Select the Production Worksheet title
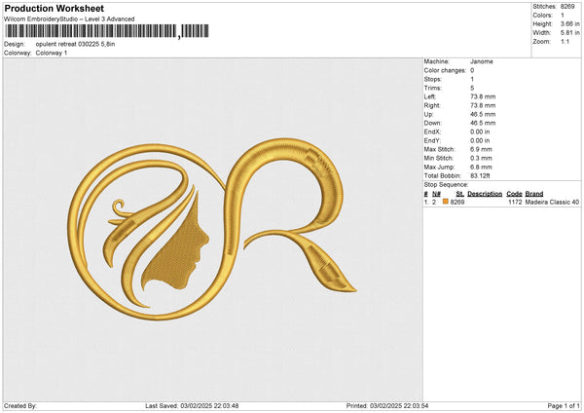 [x=55, y=8]
